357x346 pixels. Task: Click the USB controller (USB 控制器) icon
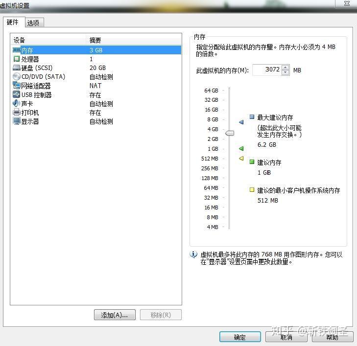(x=17, y=94)
